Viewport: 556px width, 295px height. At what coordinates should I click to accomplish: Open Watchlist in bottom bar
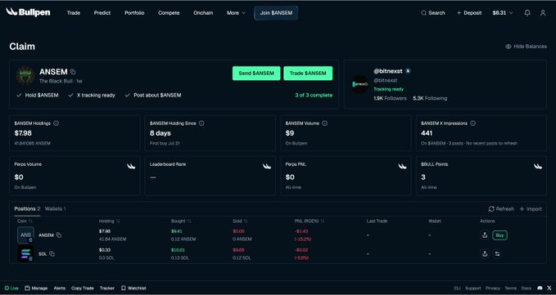tap(133, 288)
